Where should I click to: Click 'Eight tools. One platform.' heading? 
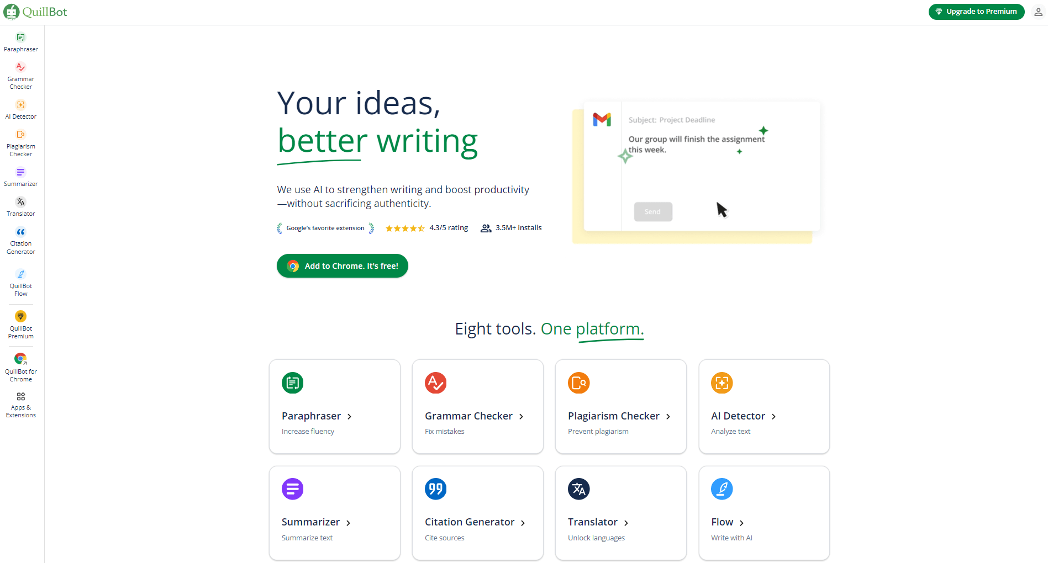pyautogui.click(x=549, y=329)
